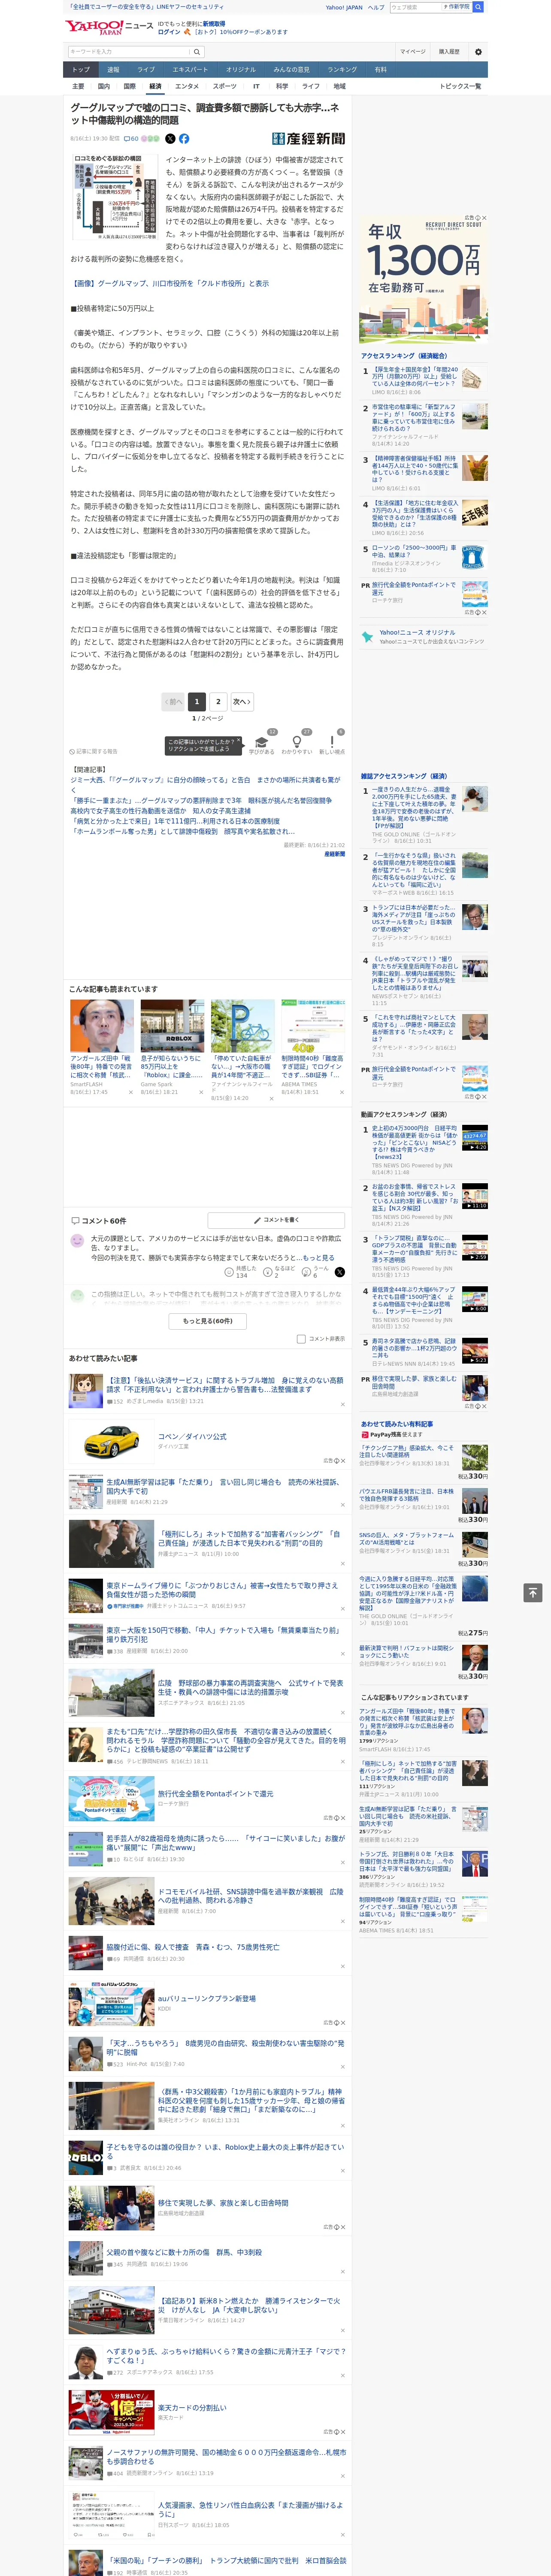Close the 1,300万円 advertisement via X icon
Viewport: 551px width, 2576px height.
pos(483,218)
